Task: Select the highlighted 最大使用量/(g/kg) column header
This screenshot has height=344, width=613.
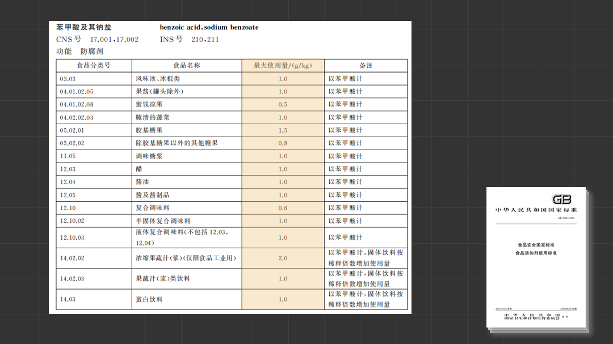Action: (283, 66)
